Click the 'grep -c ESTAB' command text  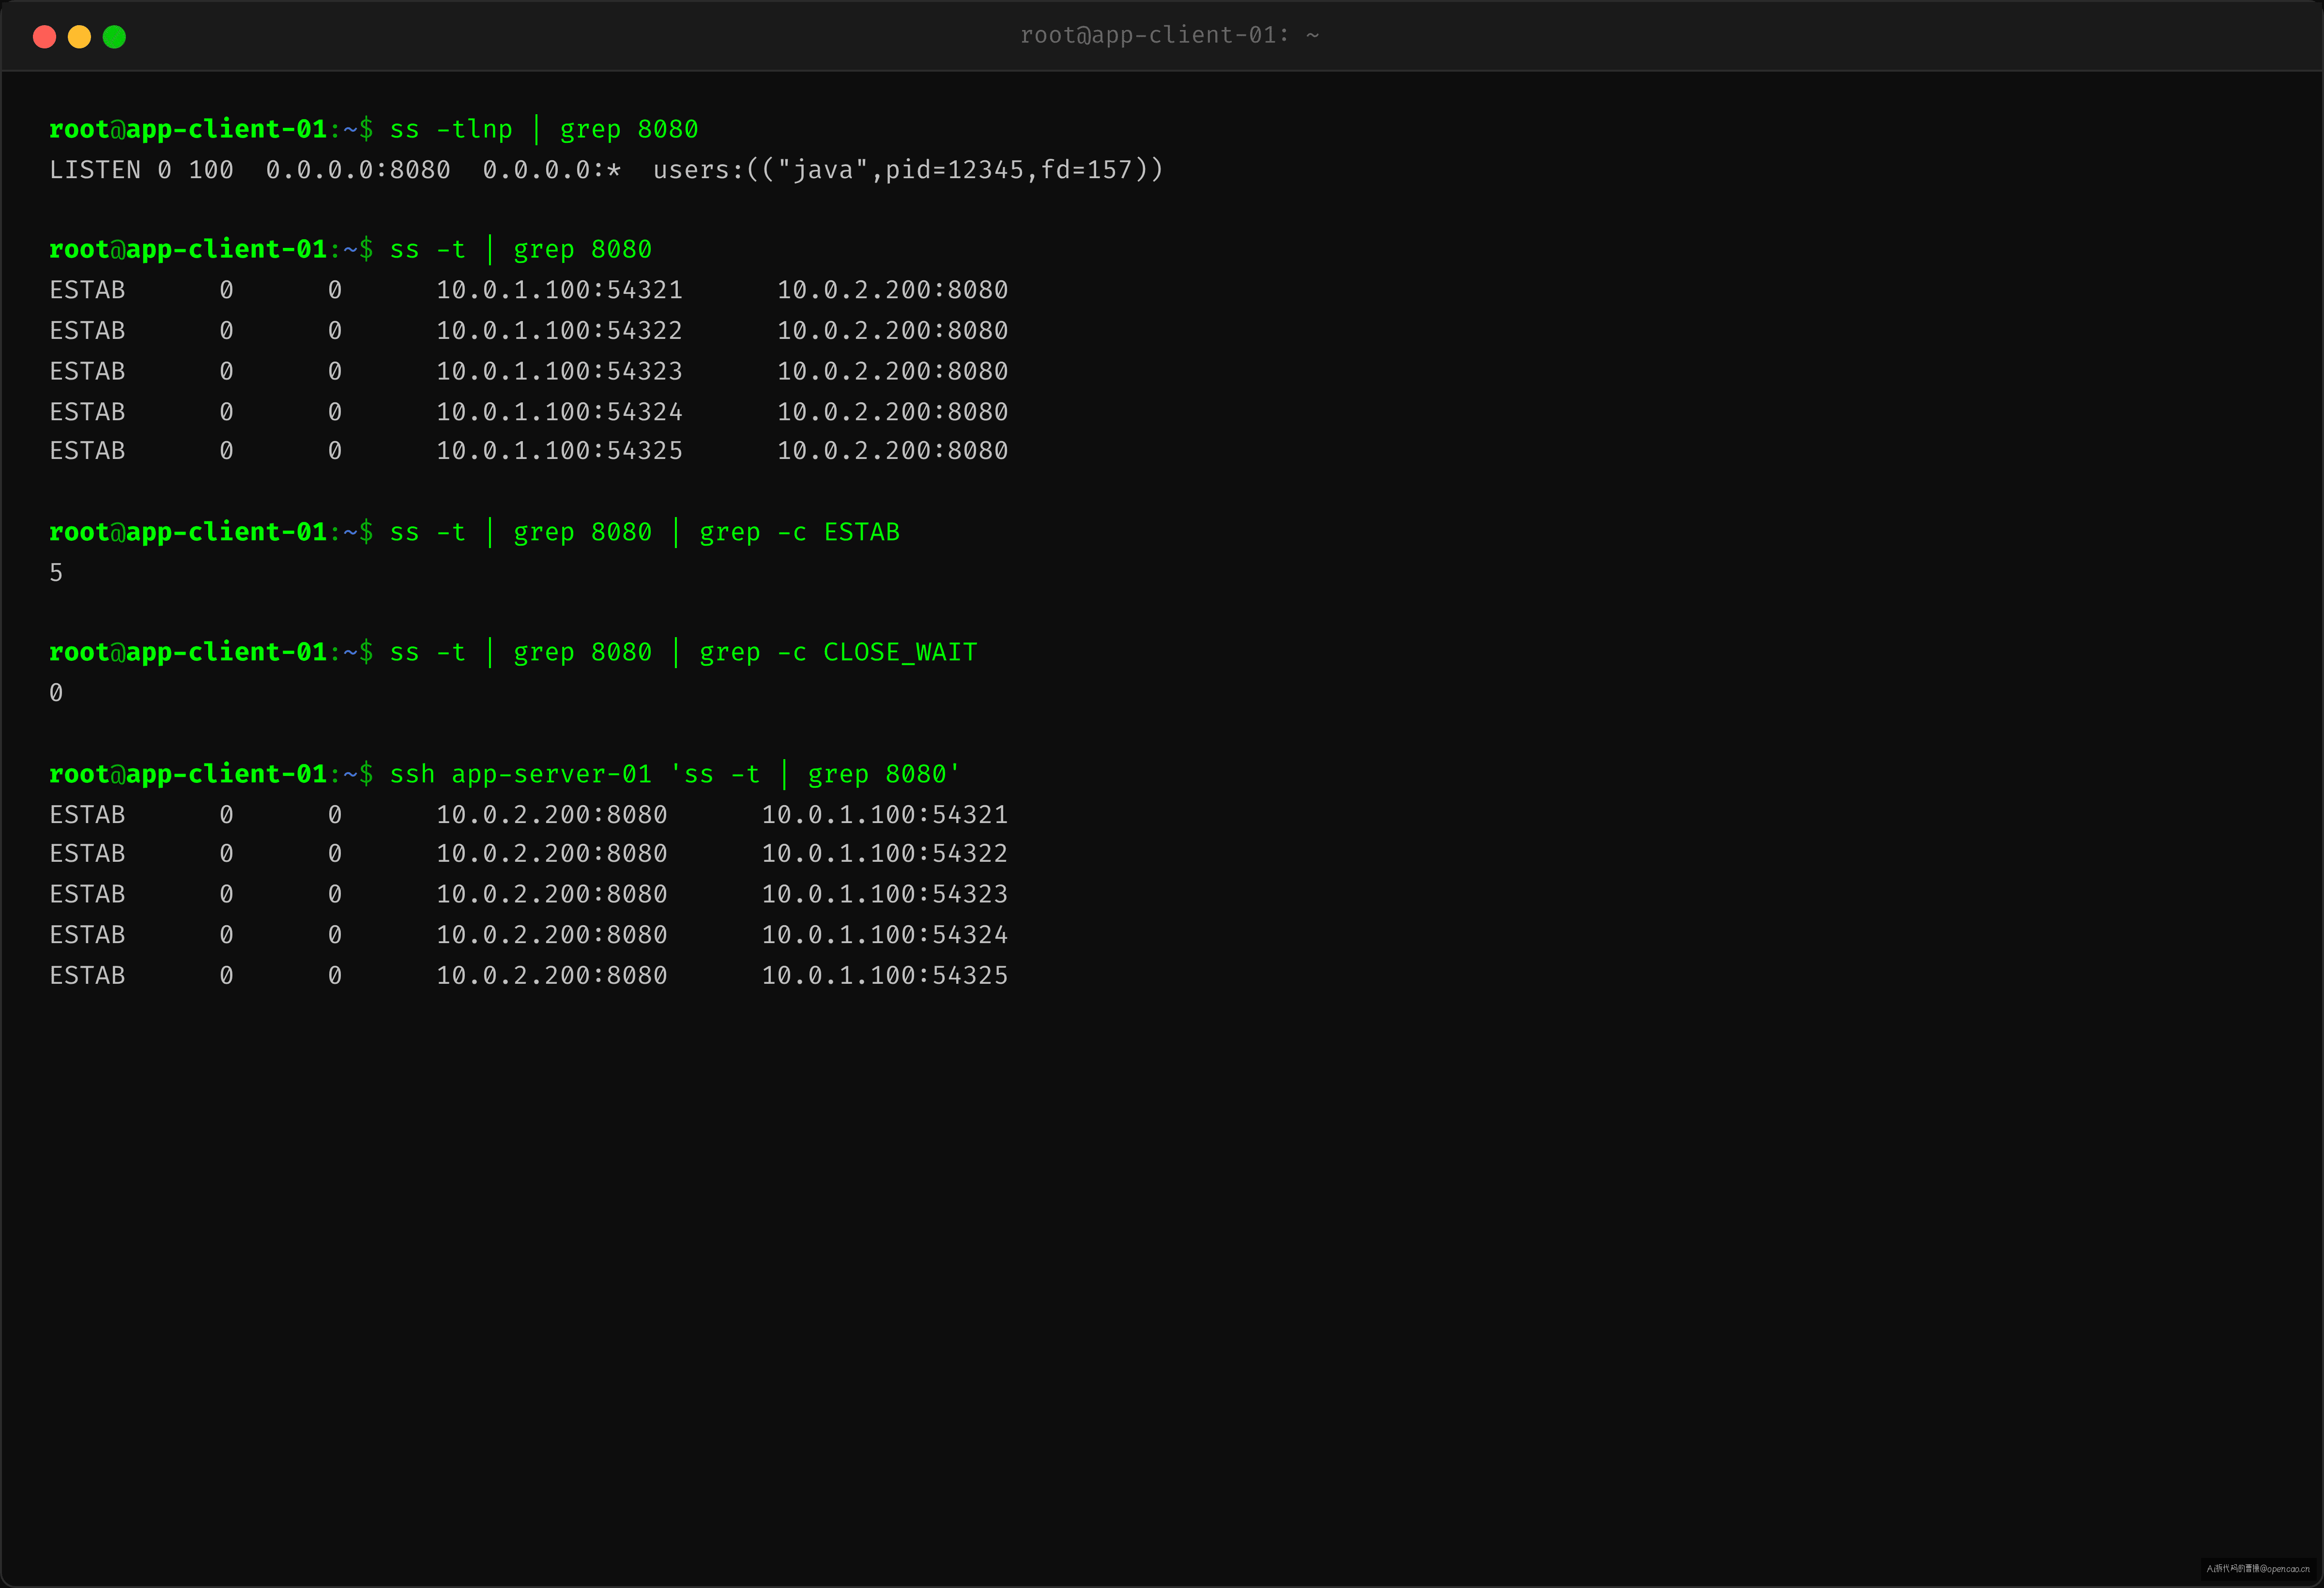pos(799,532)
